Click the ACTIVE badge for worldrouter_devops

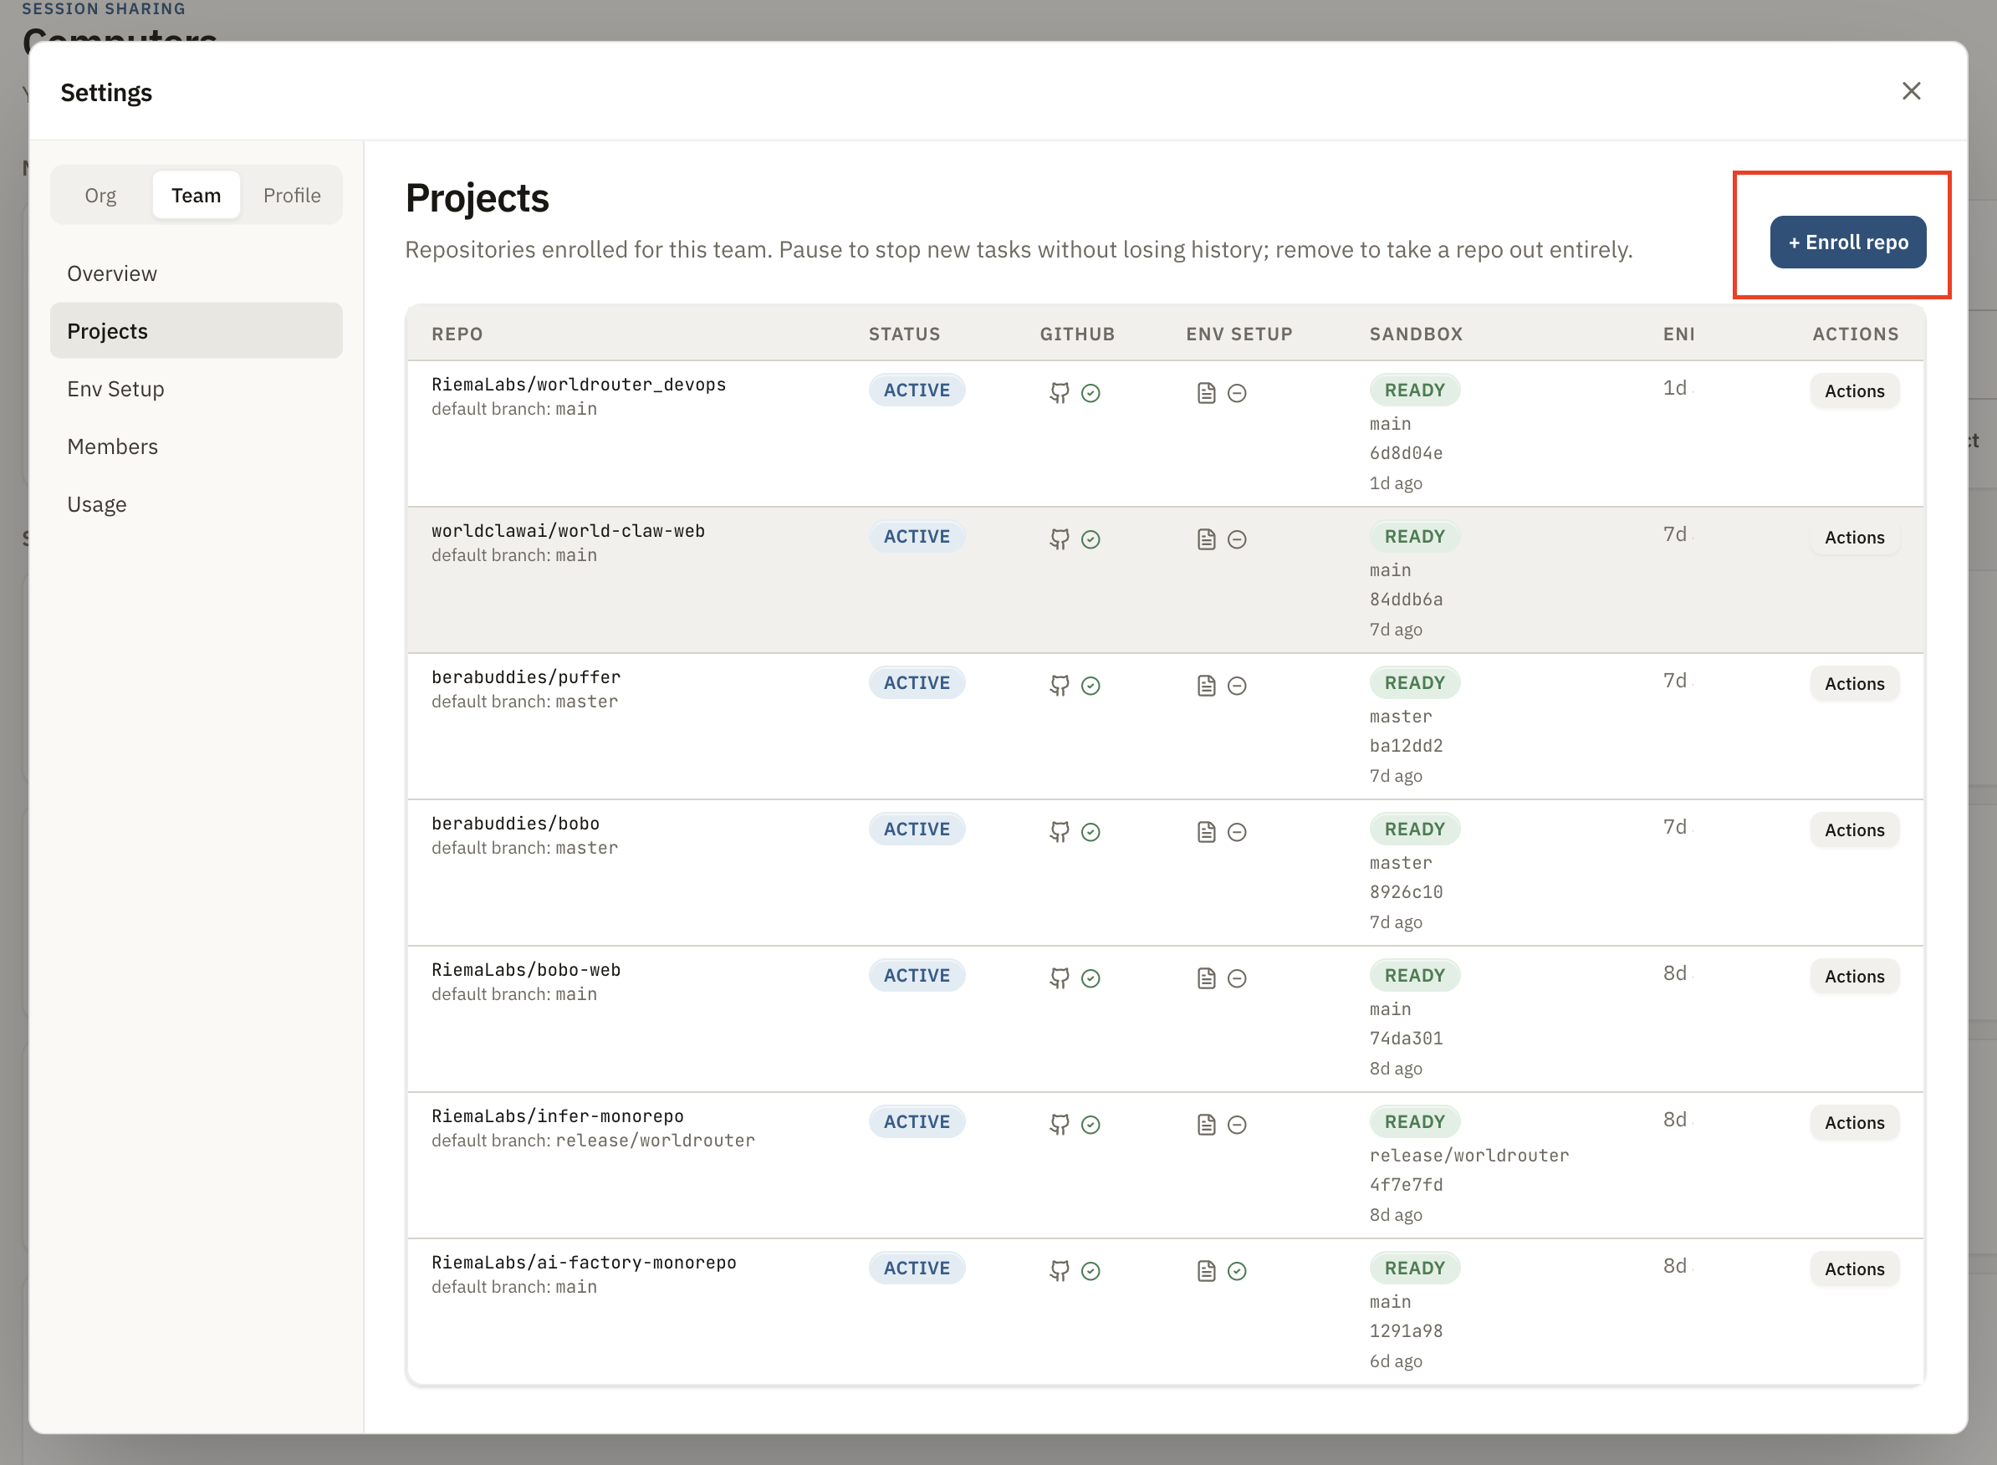coord(917,390)
